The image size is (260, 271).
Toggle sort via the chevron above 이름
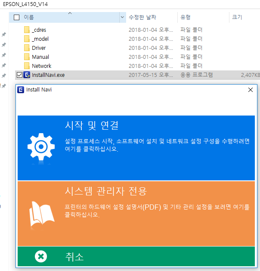pyautogui.click(x=70, y=13)
